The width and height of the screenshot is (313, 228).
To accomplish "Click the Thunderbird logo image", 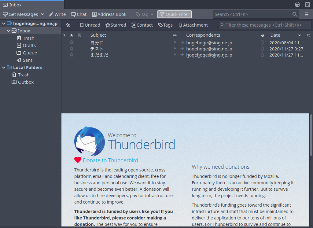I will 90,141.
